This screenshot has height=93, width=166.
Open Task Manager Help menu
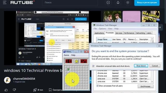(116, 29)
